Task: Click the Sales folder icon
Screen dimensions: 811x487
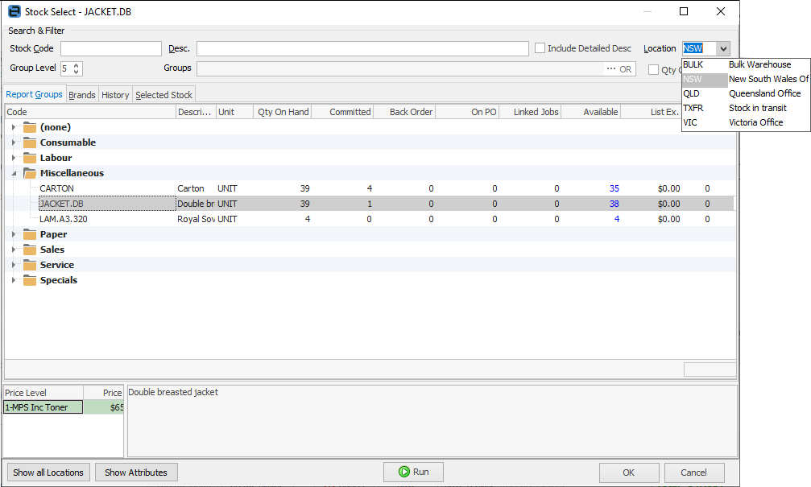Action: 30,250
